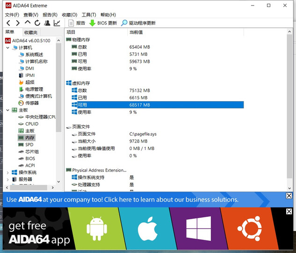Collapse the 主板 category tree node
Screen dimensions: 296x253
(x=8, y=110)
